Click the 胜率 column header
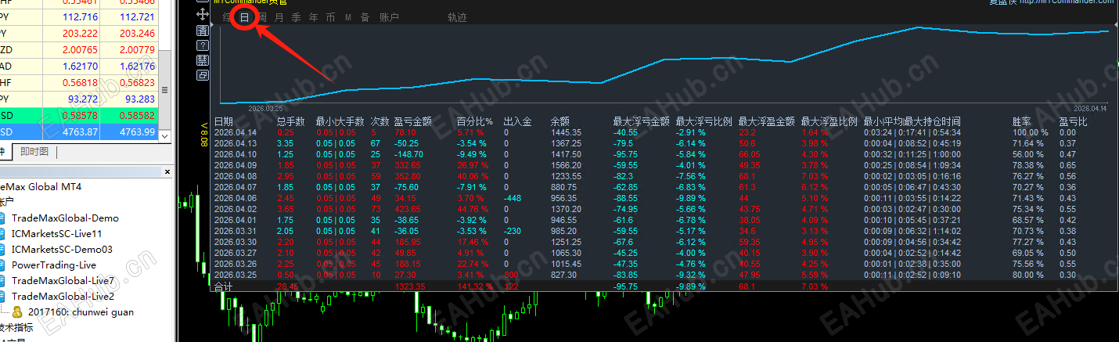1119x342 pixels. (1021, 122)
